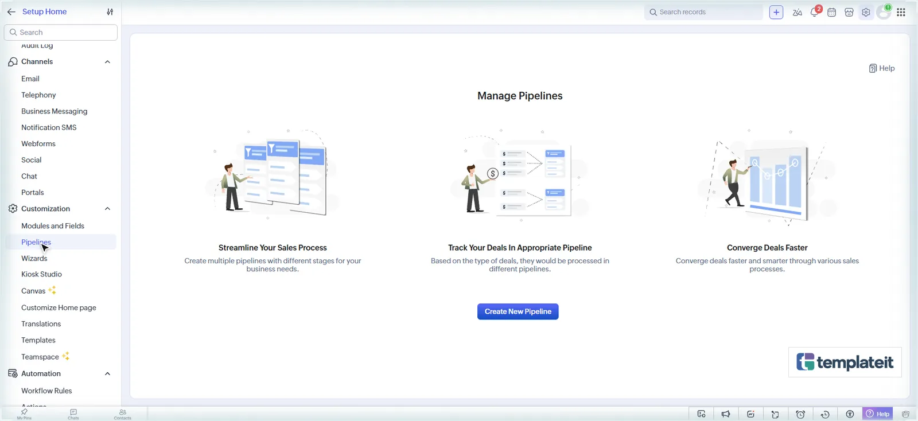Screen dimensions: 918x421
Task: Click the Setup Home link
Action: (x=44, y=11)
